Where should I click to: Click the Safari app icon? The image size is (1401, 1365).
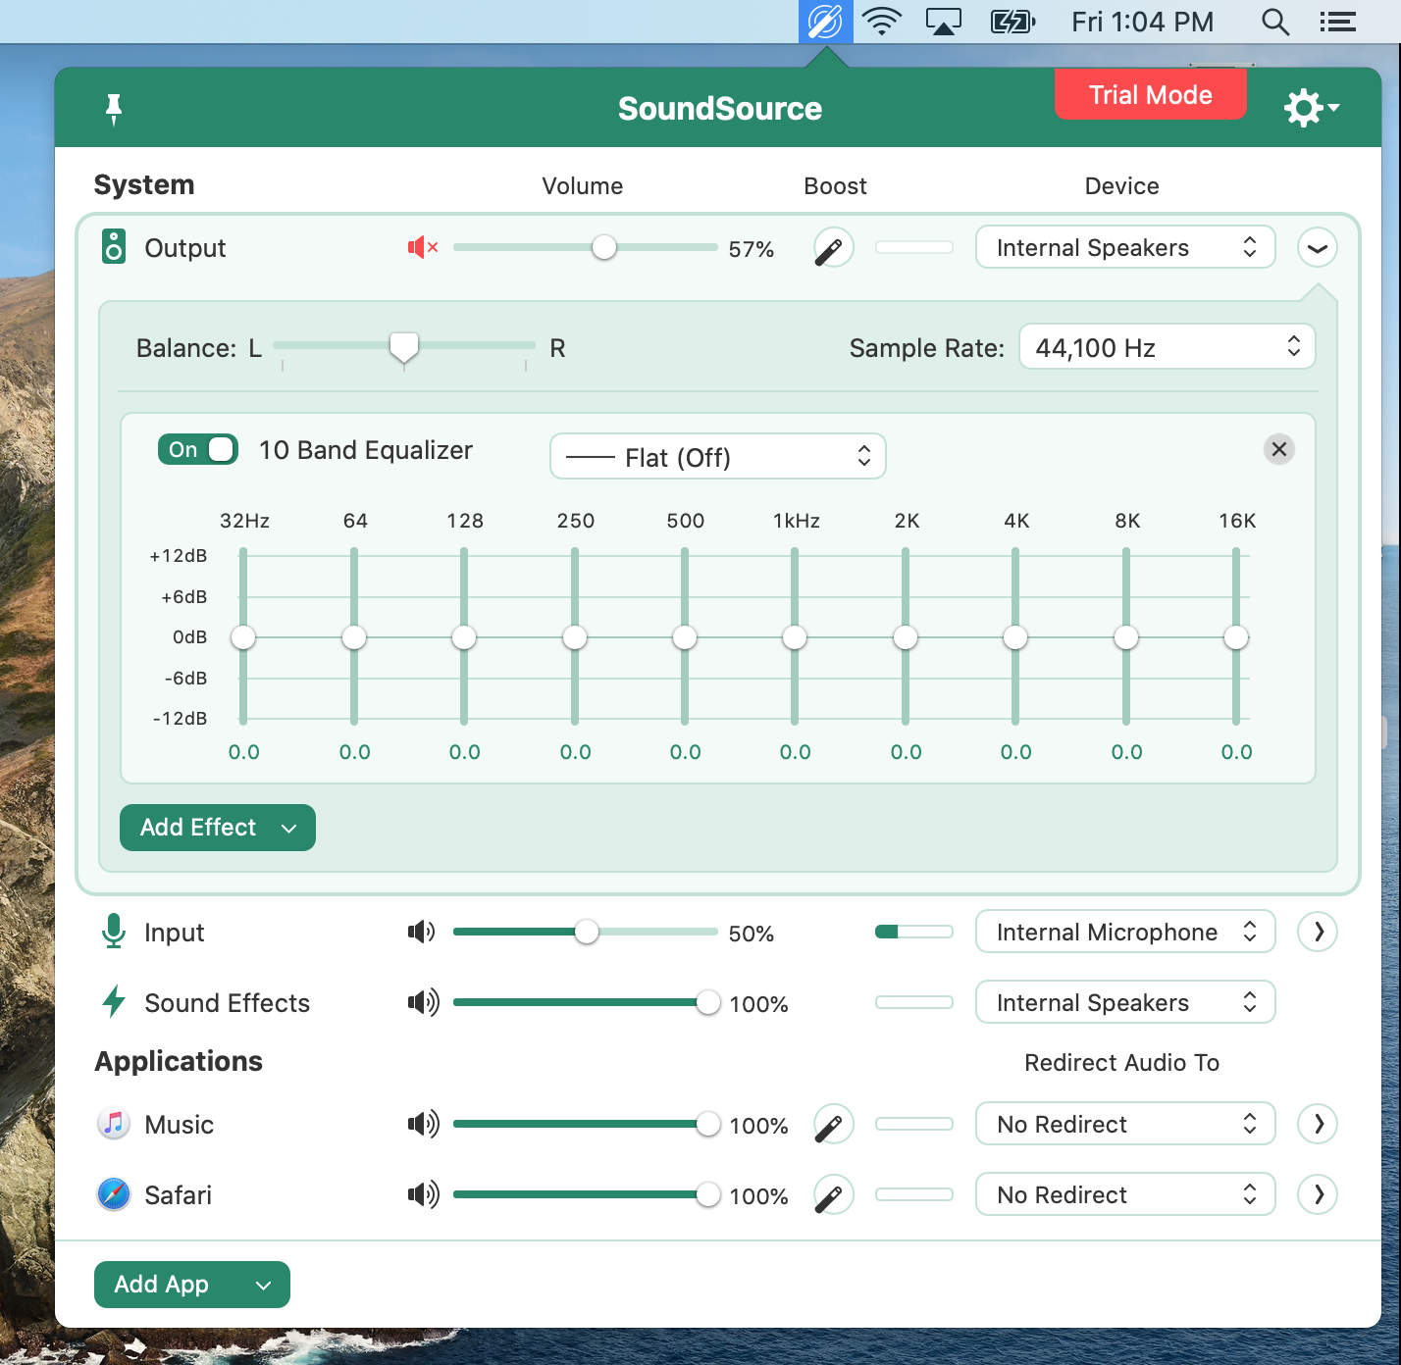tap(114, 1194)
